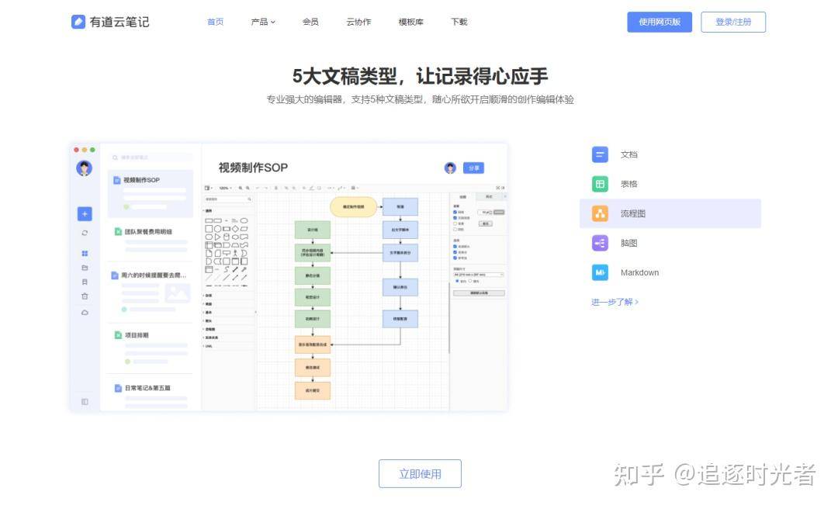Click the grid size input field

[x=485, y=213]
